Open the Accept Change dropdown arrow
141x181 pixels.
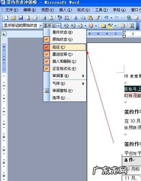[x=85, y=26]
